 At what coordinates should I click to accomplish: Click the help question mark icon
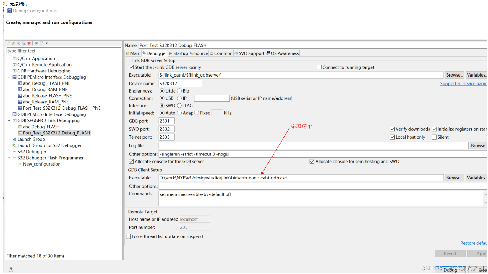click(x=11, y=270)
